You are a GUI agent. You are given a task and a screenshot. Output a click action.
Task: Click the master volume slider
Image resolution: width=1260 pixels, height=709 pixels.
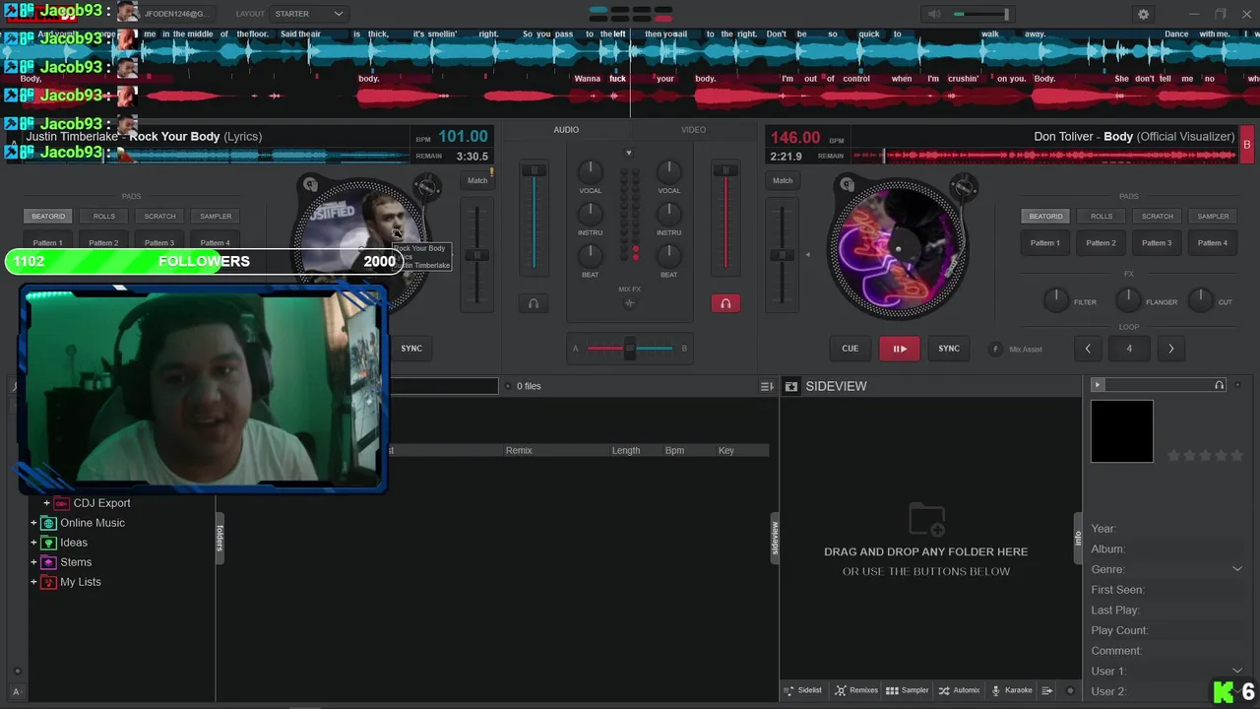click(x=981, y=14)
